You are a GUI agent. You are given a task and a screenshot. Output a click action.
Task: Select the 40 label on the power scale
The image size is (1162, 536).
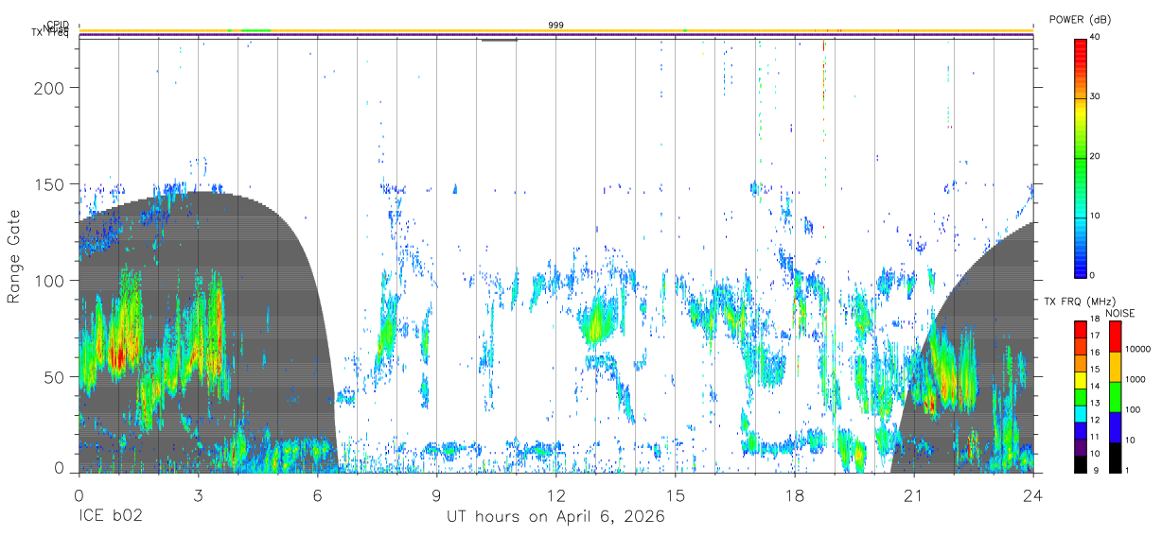click(1097, 37)
